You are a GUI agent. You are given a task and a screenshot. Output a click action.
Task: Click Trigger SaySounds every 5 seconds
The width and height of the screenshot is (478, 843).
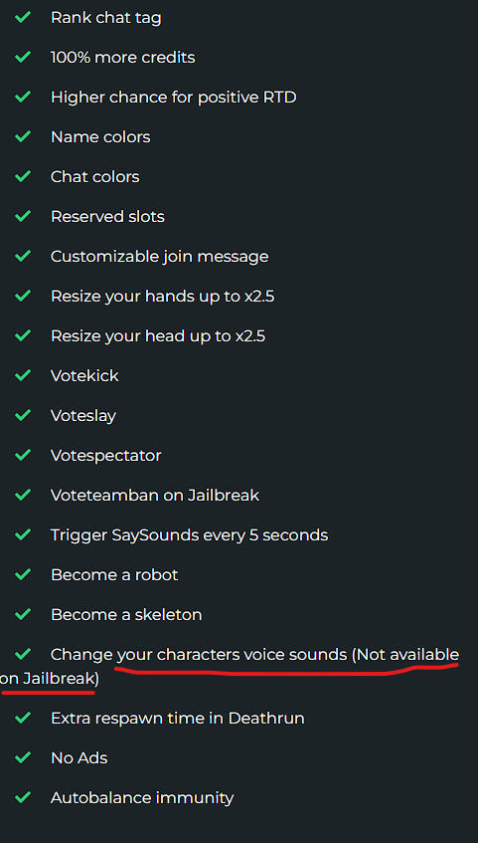pyautogui.click(x=189, y=534)
